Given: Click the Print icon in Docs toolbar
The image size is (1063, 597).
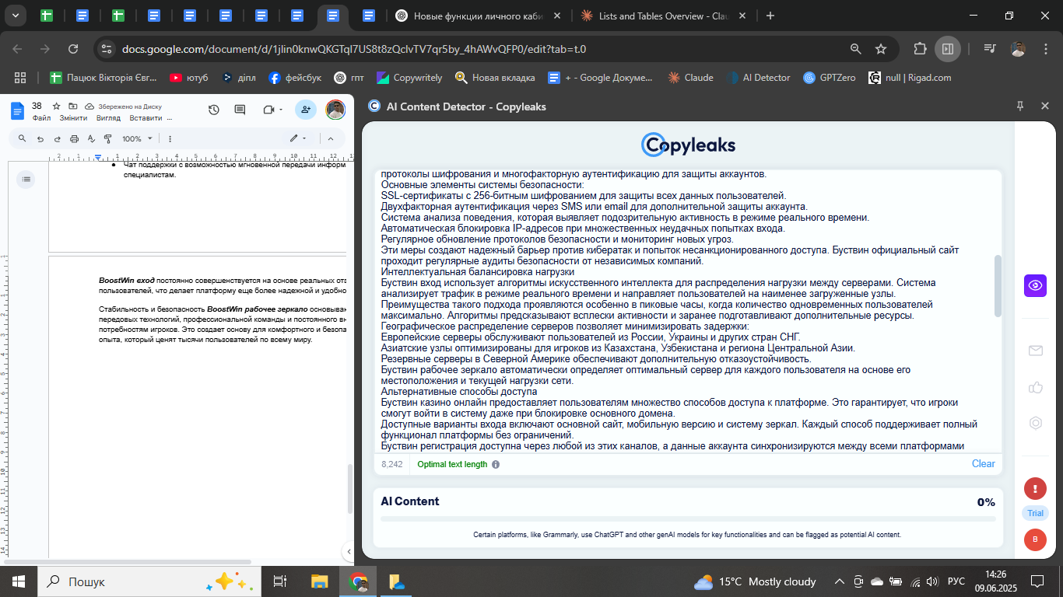Looking at the screenshot, I should tap(75, 138).
